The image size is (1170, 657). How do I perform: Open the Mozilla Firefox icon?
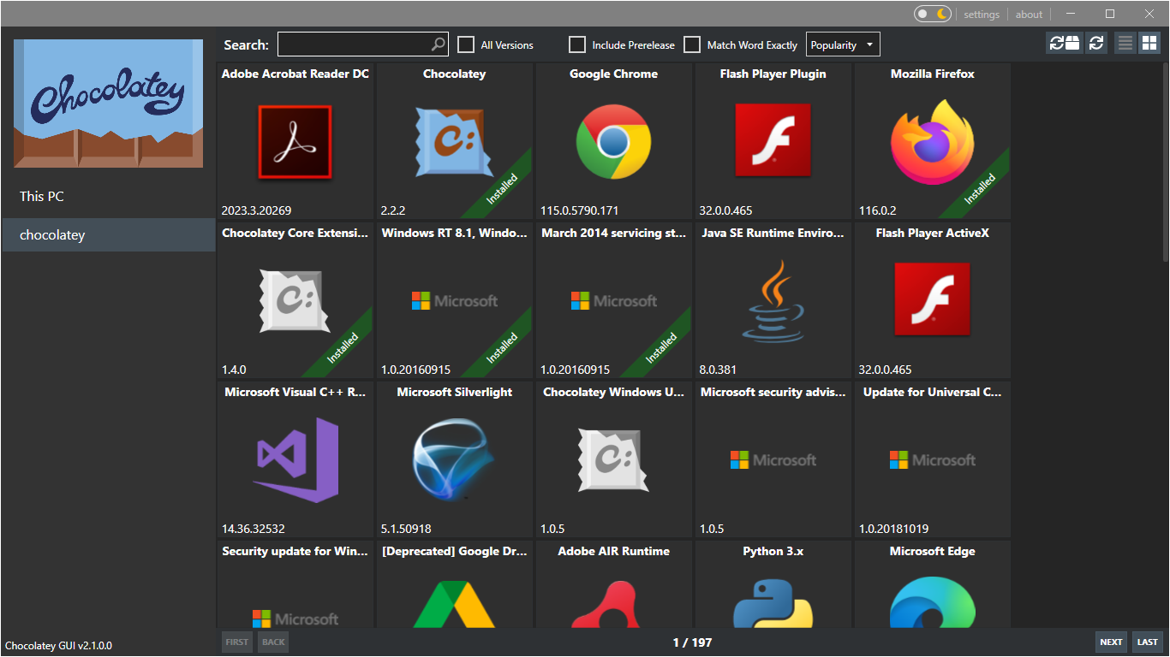[932, 142]
